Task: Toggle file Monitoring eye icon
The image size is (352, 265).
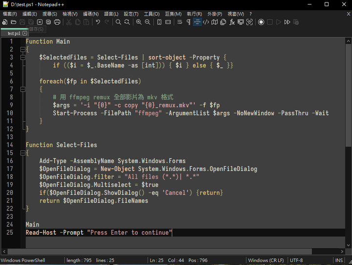Action: coord(249,22)
